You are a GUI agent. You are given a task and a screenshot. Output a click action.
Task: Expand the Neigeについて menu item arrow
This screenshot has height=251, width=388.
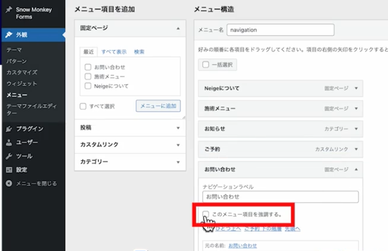pyautogui.click(x=356, y=88)
